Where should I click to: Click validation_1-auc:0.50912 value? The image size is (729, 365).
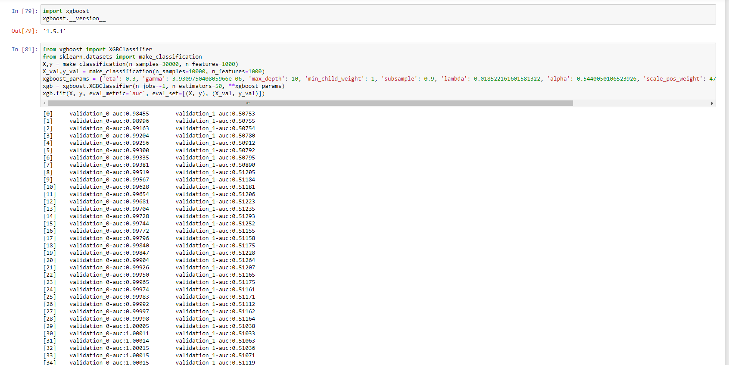pyautogui.click(x=215, y=143)
